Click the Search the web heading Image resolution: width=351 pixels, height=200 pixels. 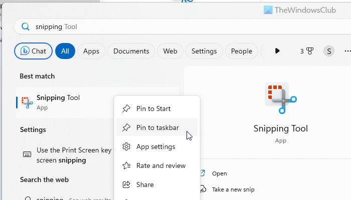pyautogui.click(x=44, y=179)
